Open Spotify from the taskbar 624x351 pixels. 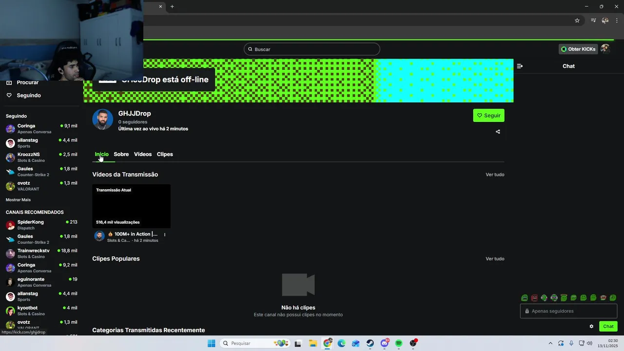point(398,343)
